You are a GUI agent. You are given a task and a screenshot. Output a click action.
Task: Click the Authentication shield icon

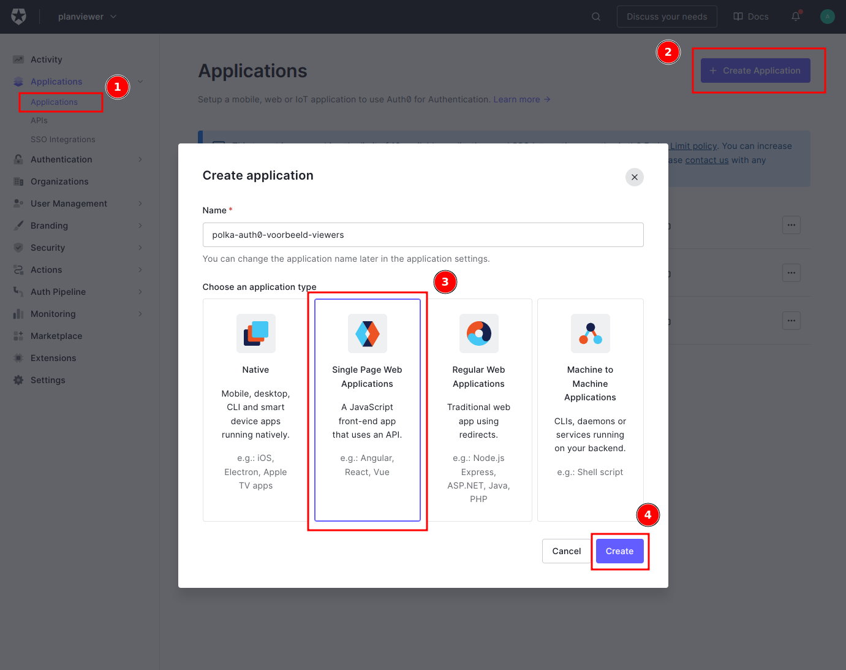[x=18, y=159]
